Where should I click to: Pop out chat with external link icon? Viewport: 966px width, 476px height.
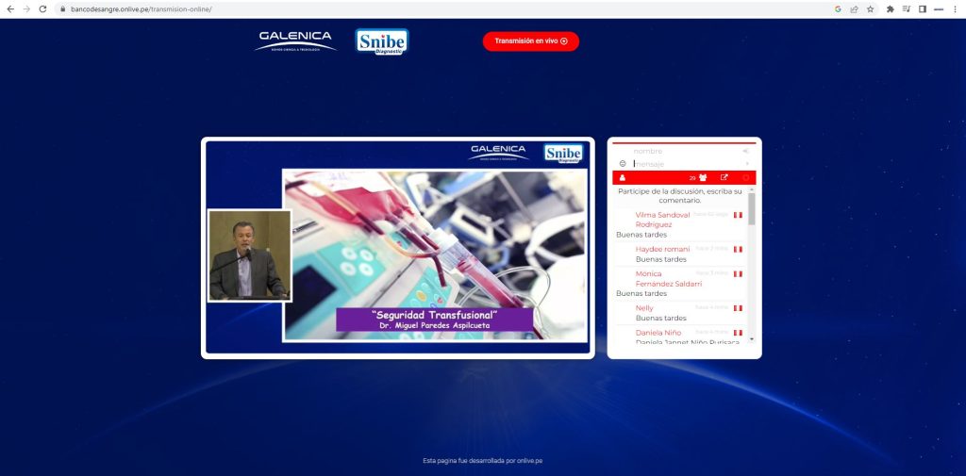724,178
